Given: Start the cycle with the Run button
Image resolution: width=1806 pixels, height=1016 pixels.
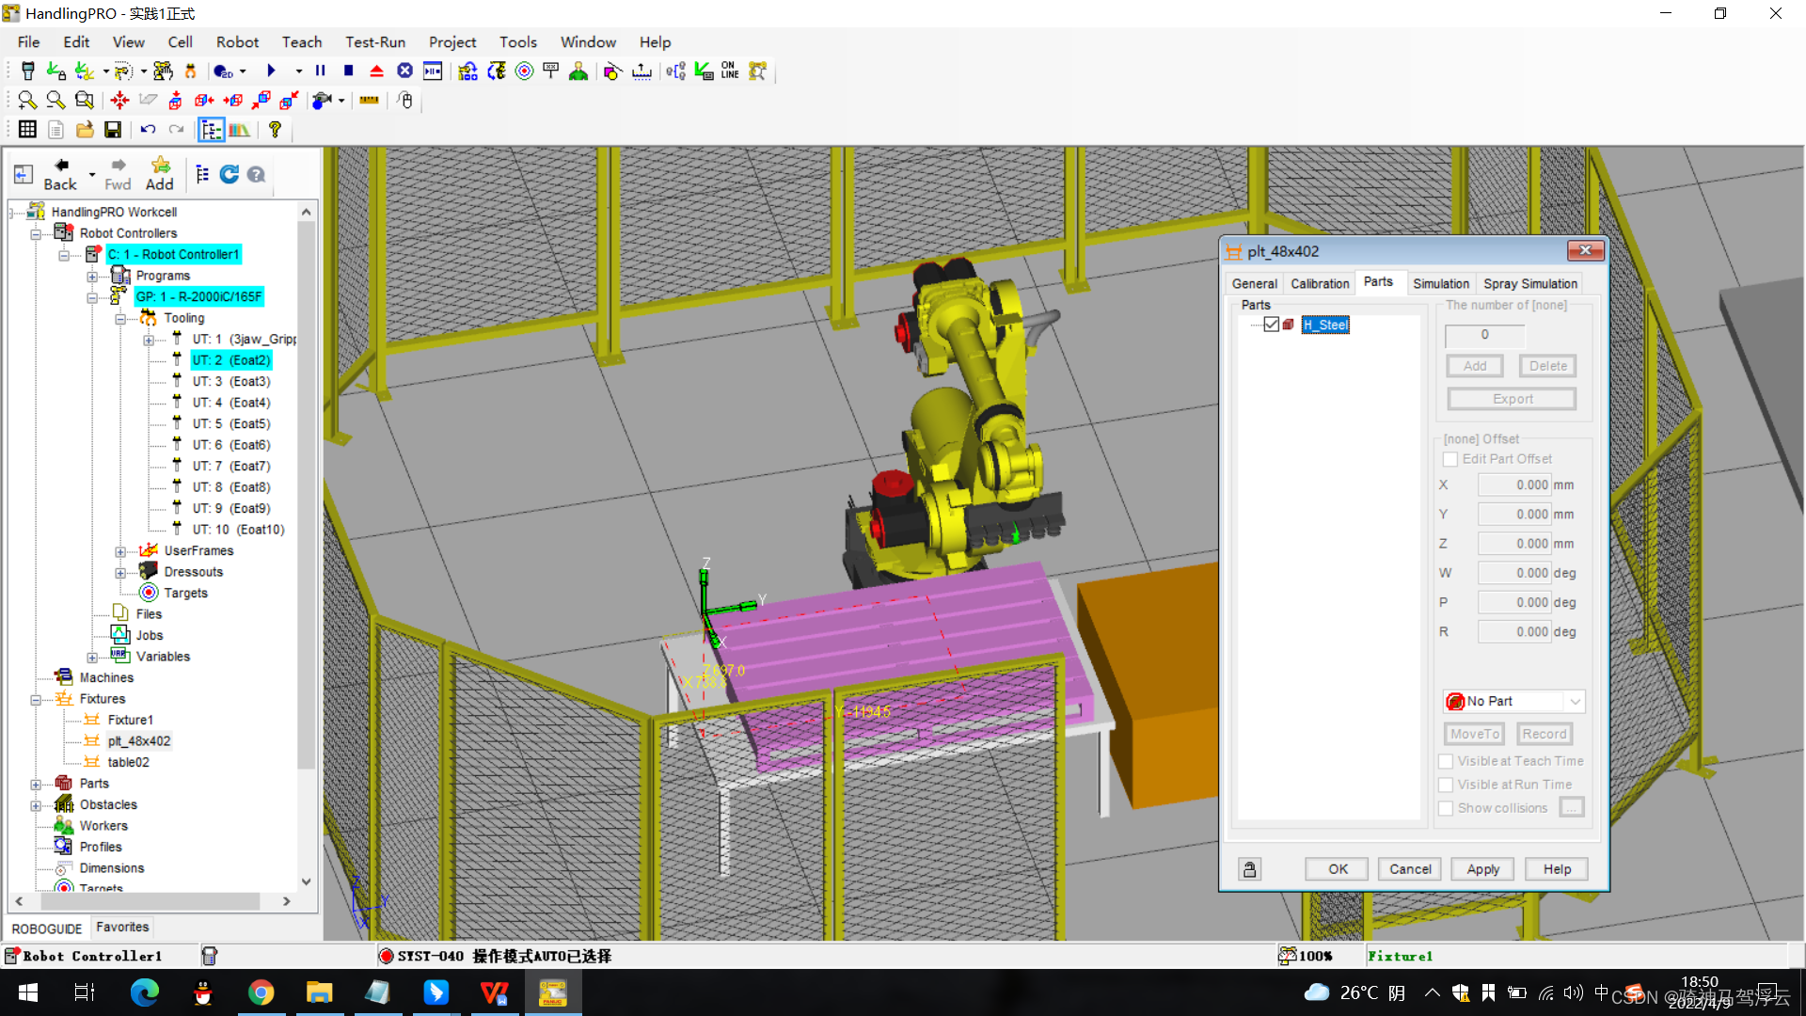Looking at the screenshot, I should [x=271, y=71].
